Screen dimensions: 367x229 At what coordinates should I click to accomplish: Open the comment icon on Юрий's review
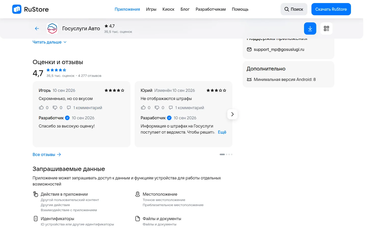click(x=171, y=108)
